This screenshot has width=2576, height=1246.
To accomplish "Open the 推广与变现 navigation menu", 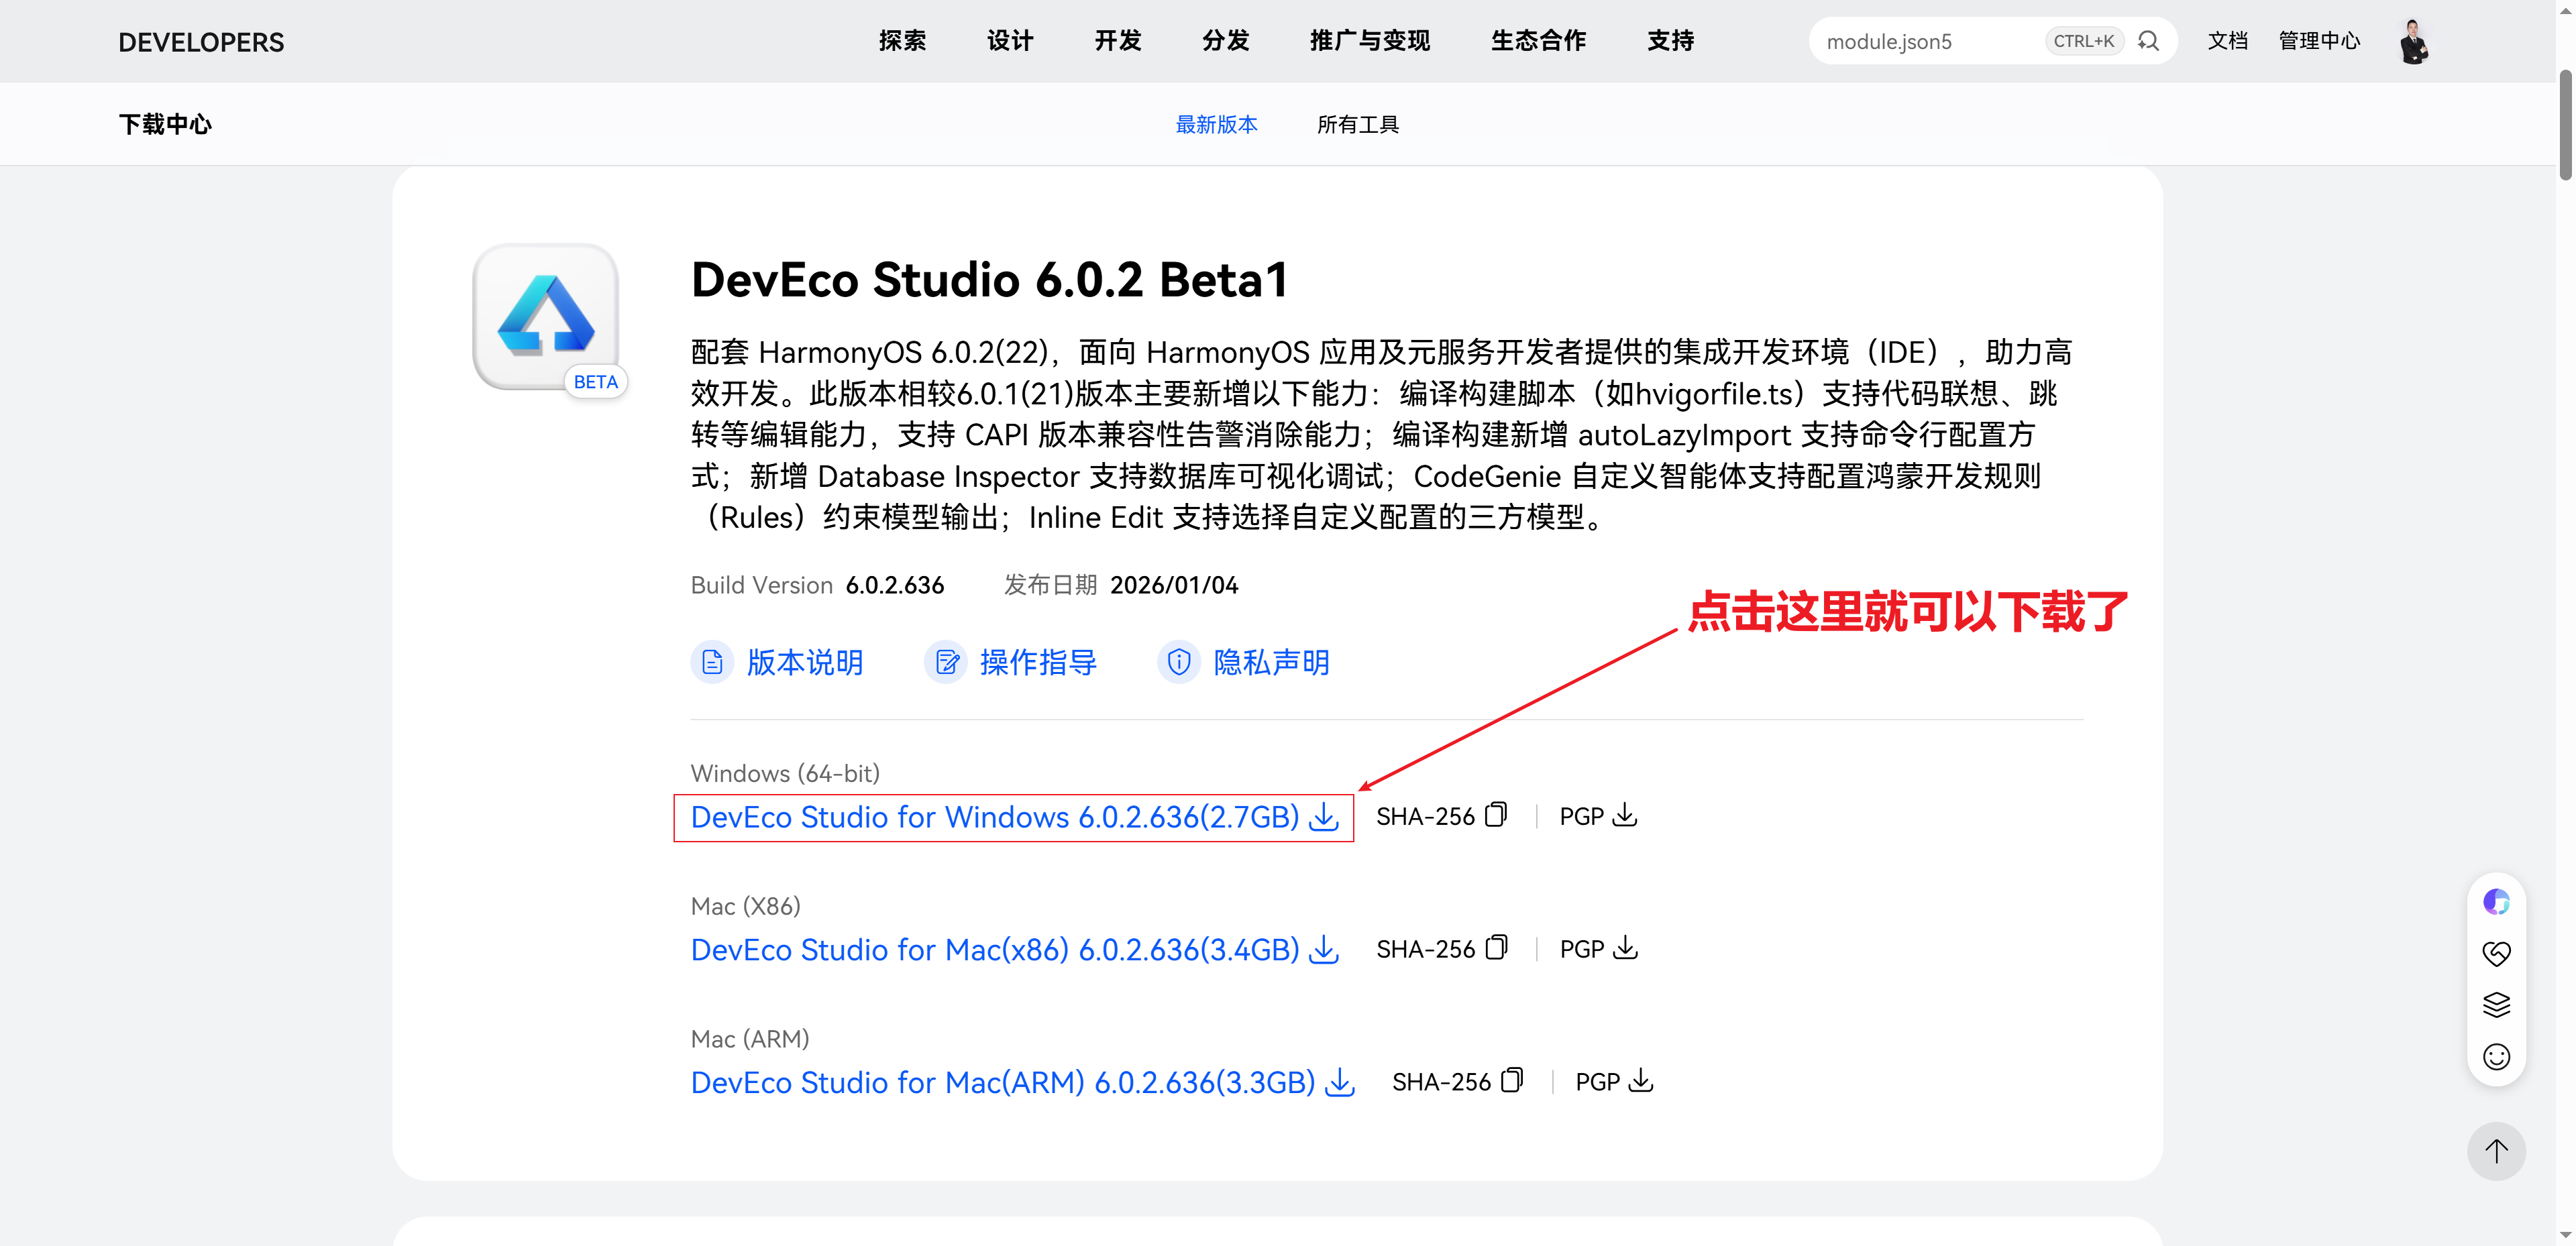I will pyautogui.click(x=1369, y=41).
